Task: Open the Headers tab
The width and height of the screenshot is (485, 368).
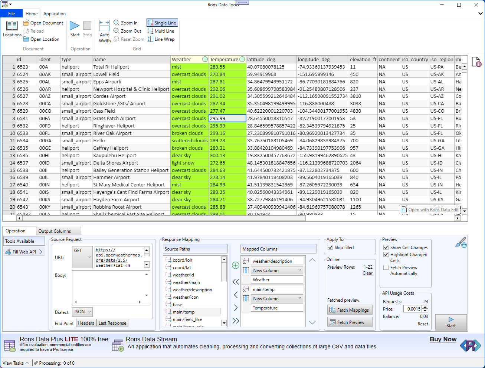Action: point(86,323)
